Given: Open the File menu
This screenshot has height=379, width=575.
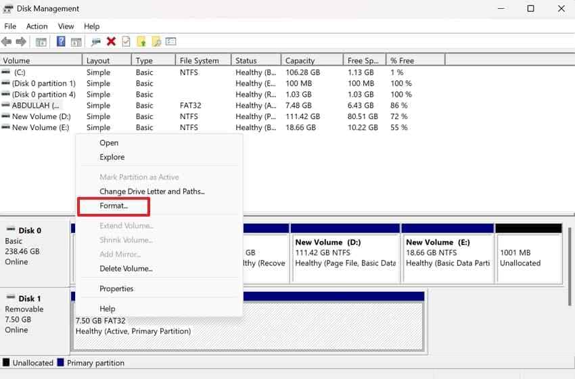Looking at the screenshot, I should [10, 26].
